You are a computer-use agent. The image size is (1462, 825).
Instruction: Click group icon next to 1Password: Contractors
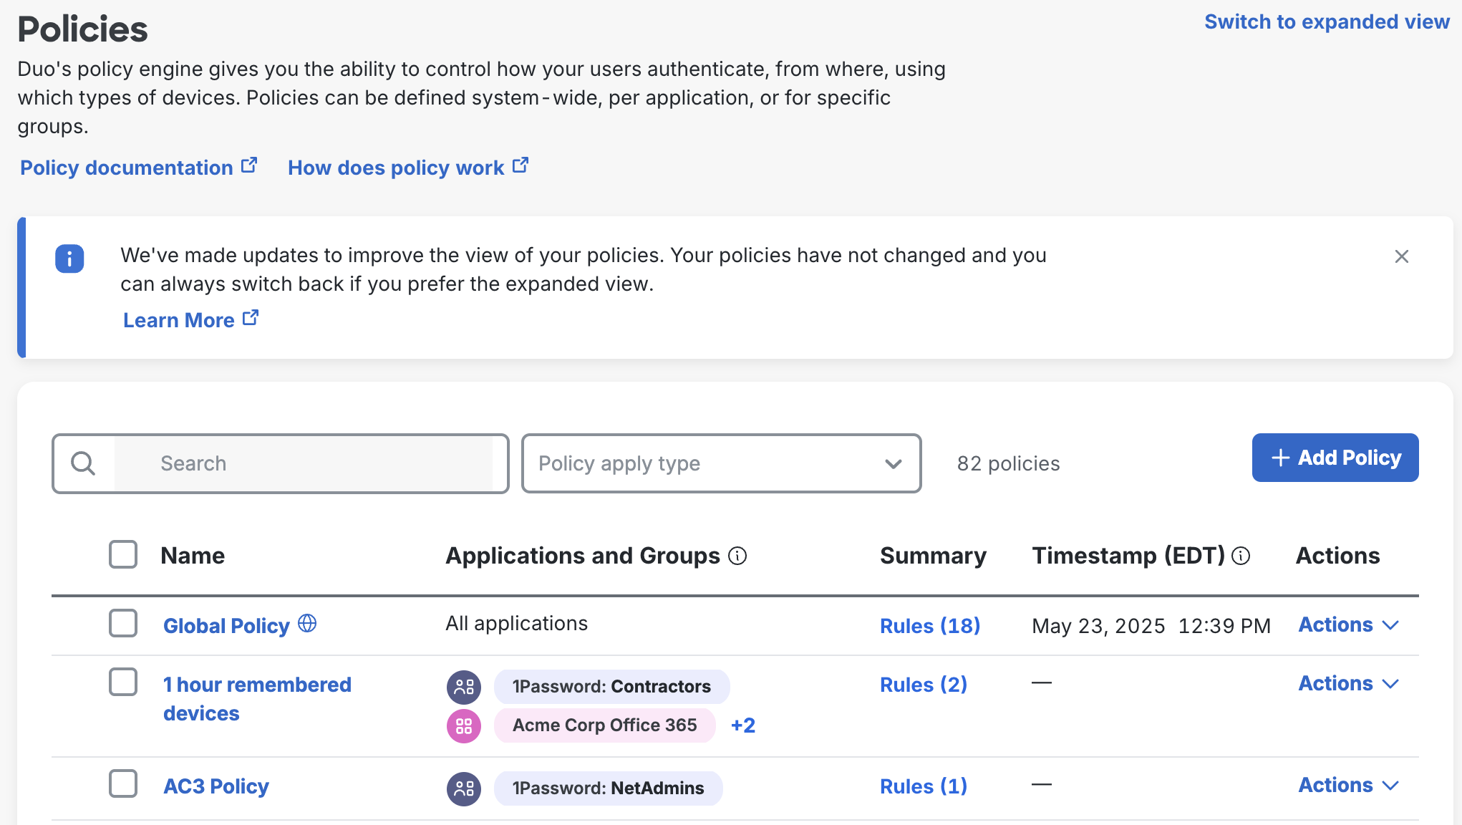pyautogui.click(x=464, y=687)
